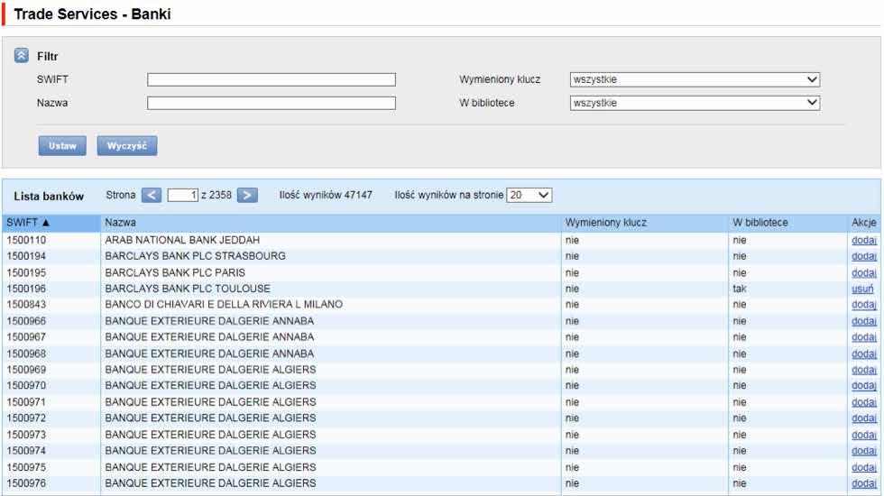The height and width of the screenshot is (496, 884).
Task: Select SWIFT code 1500194
Action: pos(26,256)
